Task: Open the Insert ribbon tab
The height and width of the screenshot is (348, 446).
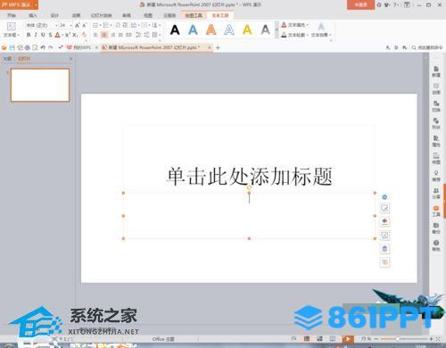Action: (x=33, y=15)
